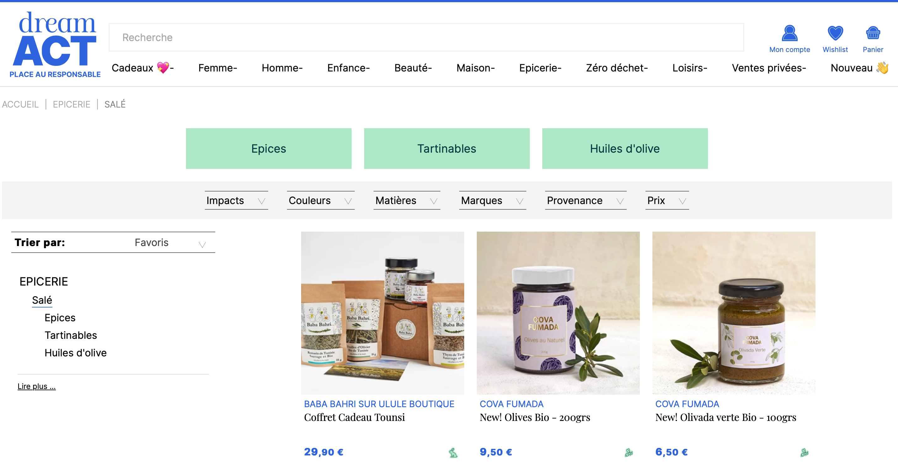Image resolution: width=898 pixels, height=462 pixels.
Task: Open the Beauté menu
Action: click(x=413, y=68)
